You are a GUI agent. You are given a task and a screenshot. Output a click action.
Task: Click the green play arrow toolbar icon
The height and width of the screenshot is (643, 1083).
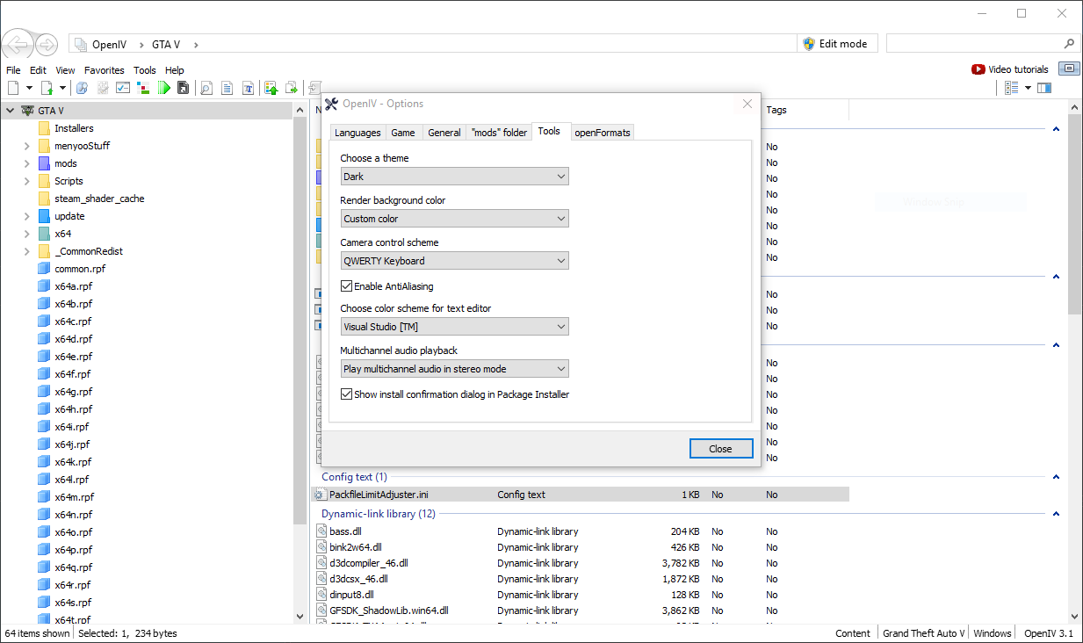[163, 88]
